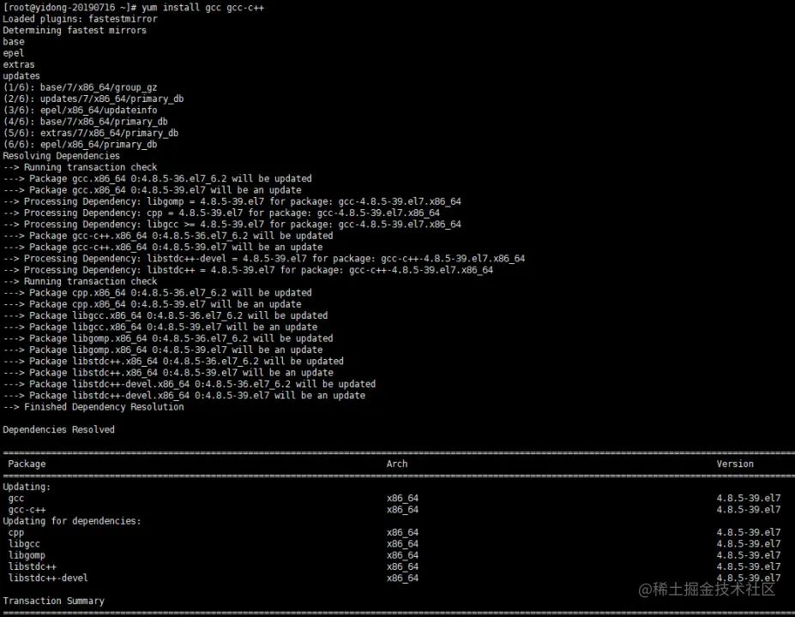795x617 pixels.
Task: Click the '(1/6): base/7/x86_64/group_gz' line
Action: coord(80,87)
